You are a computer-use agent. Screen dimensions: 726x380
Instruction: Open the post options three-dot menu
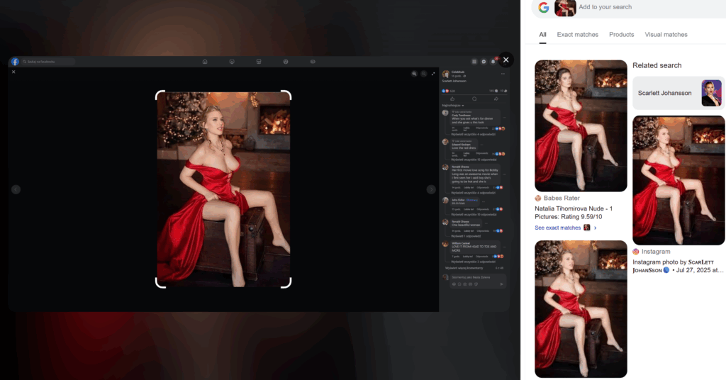pos(503,74)
